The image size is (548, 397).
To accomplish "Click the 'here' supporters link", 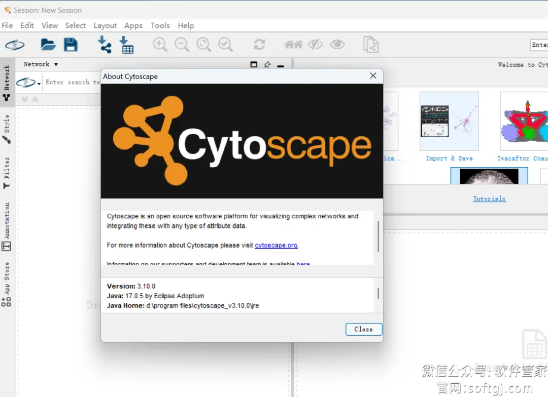I will pos(303,263).
